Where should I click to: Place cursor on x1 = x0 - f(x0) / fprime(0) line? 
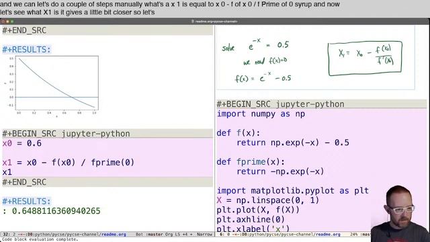pyautogui.click(x=69, y=163)
